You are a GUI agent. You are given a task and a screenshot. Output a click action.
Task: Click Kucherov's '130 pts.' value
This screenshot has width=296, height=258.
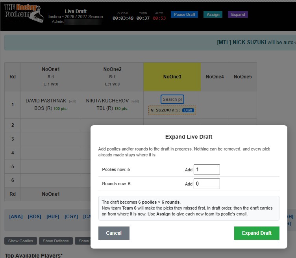coord(121,109)
